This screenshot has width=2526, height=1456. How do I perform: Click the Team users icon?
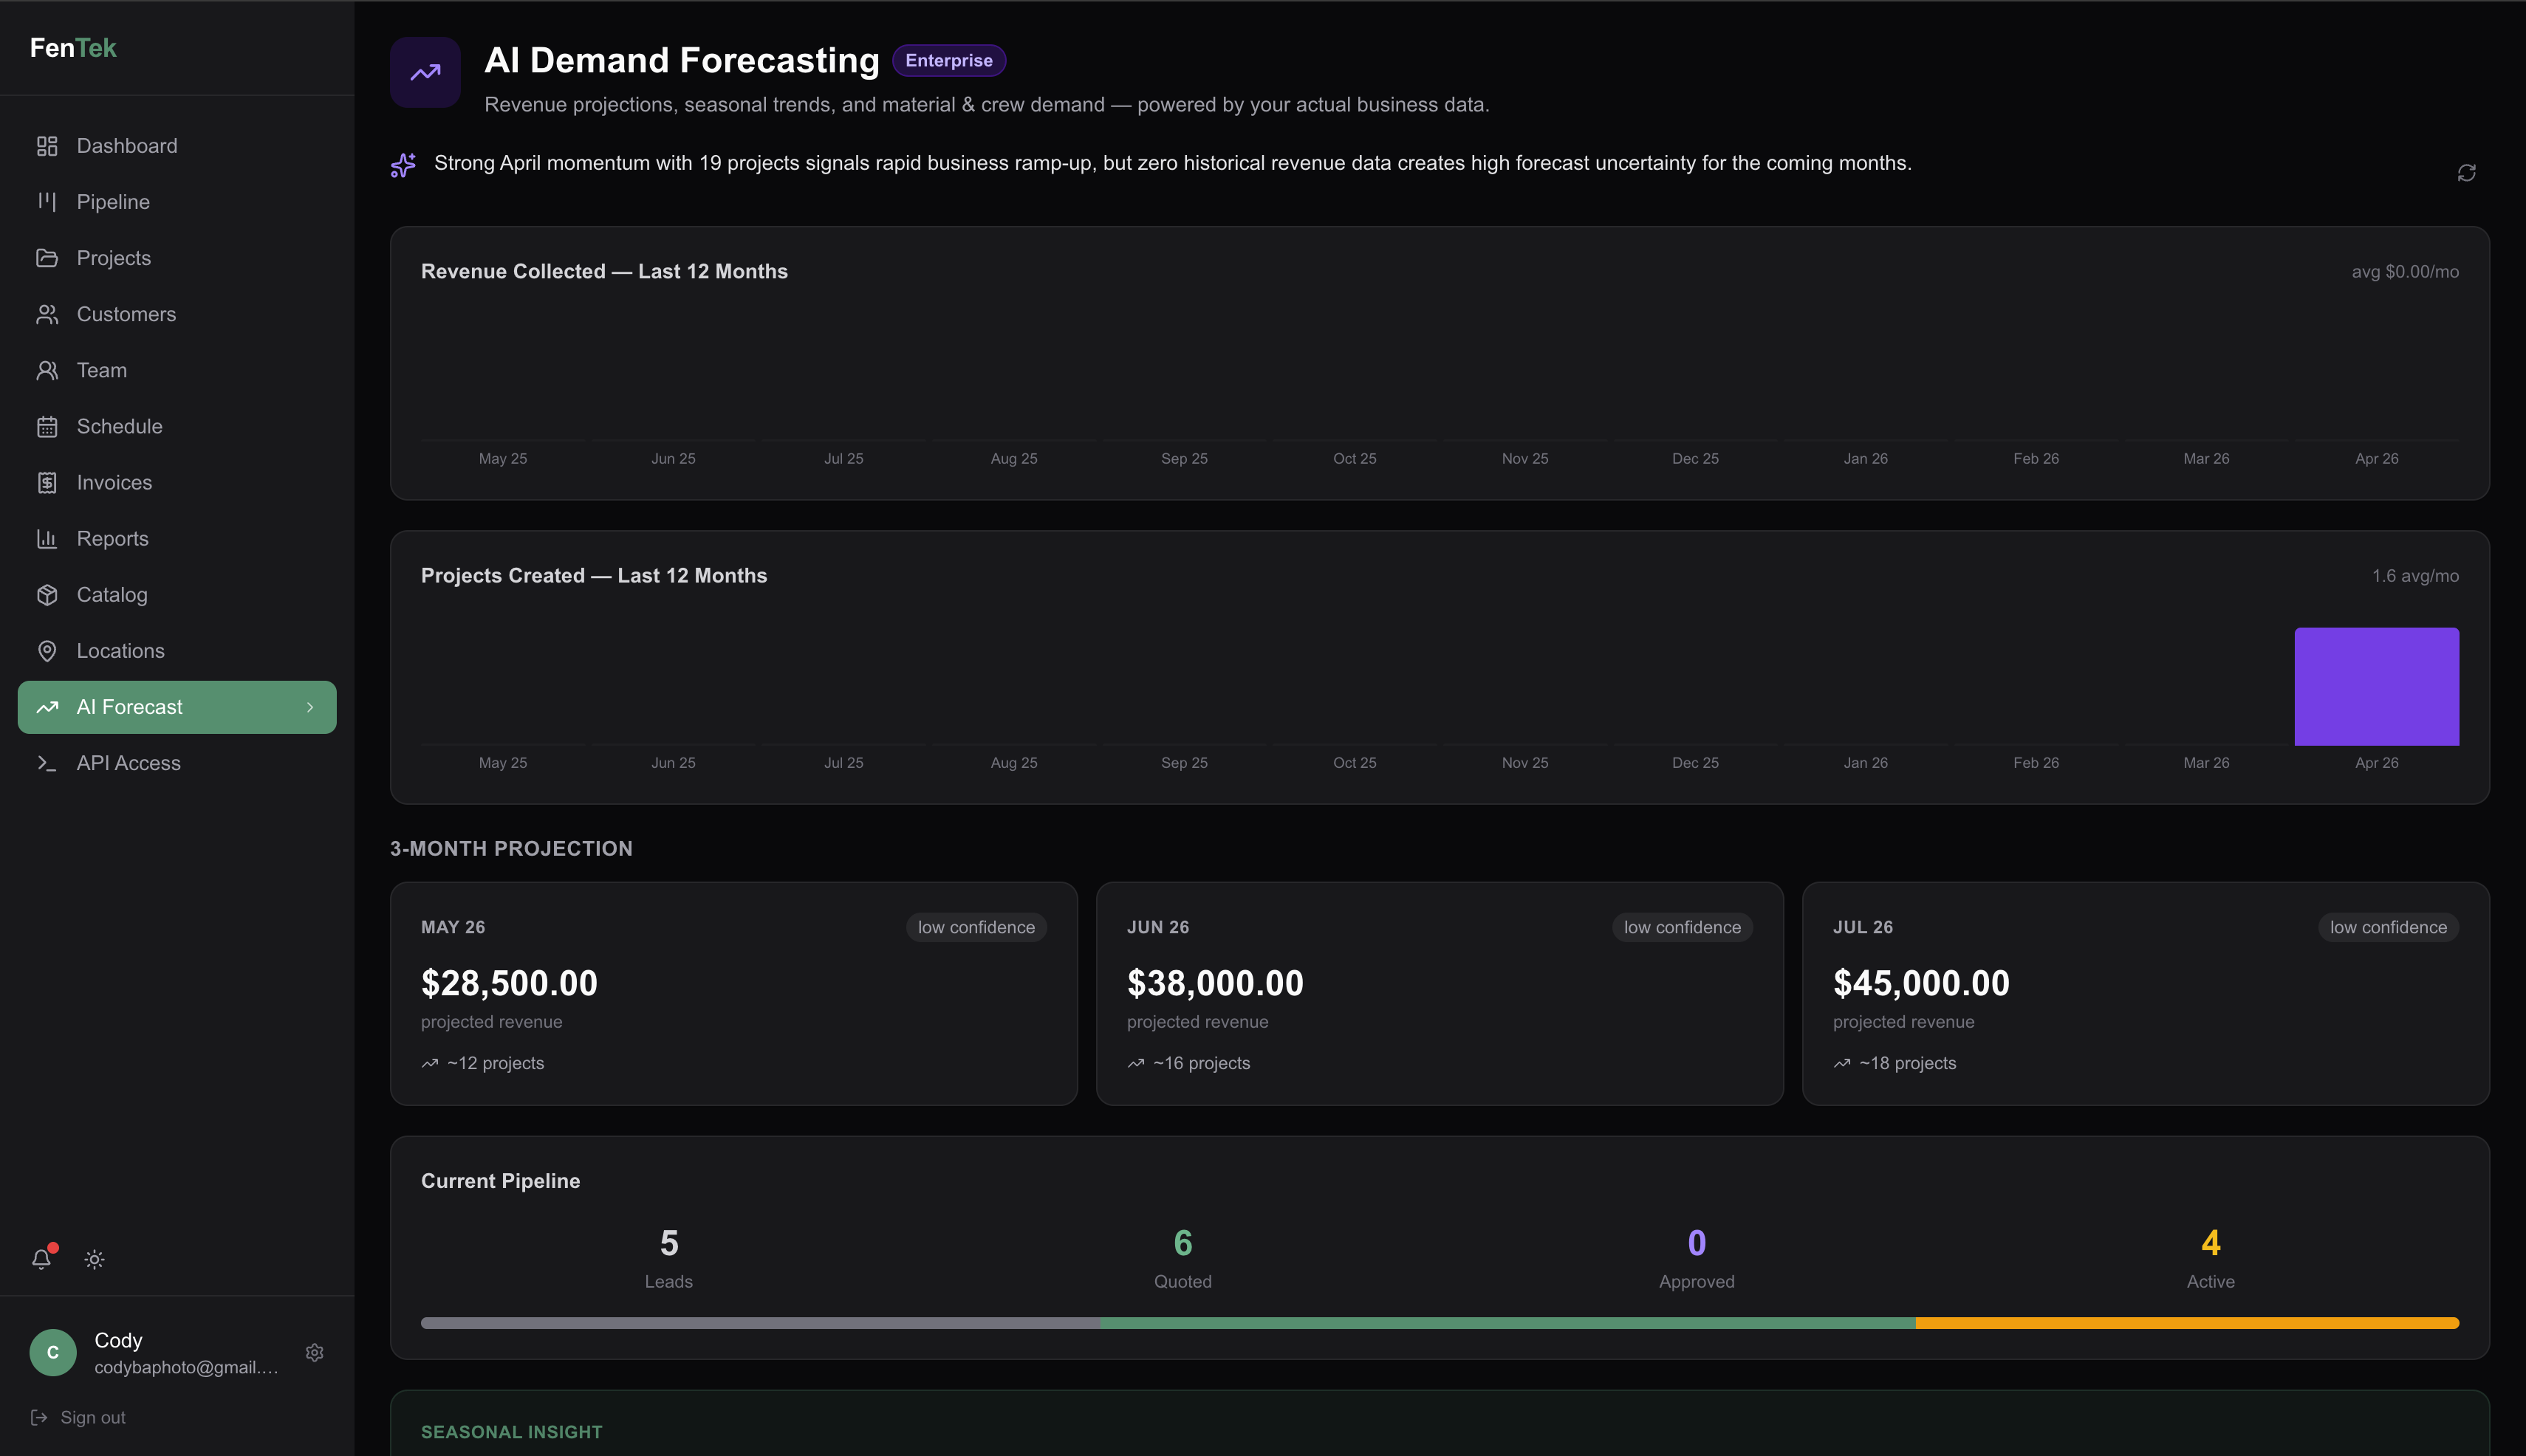pyautogui.click(x=47, y=370)
